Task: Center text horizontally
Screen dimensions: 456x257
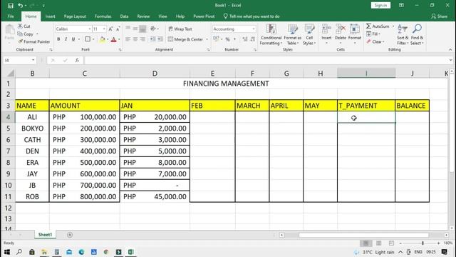Action: pyautogui.click(x=135, y=39)
